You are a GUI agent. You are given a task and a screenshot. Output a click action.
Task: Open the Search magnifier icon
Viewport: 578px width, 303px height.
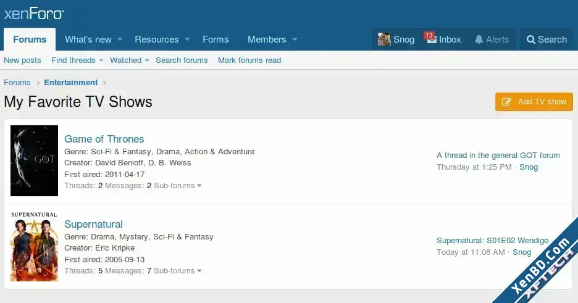531,39
